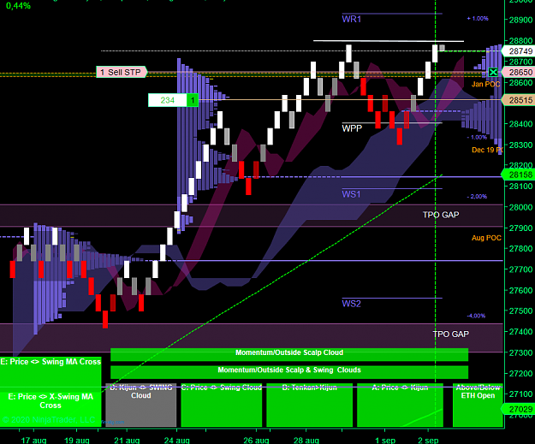Click the -4,00% level label

coord(476,316)
